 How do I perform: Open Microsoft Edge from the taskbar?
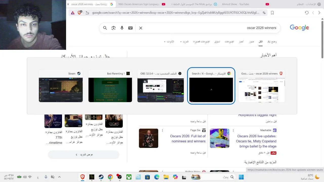(x=157, y=177)
